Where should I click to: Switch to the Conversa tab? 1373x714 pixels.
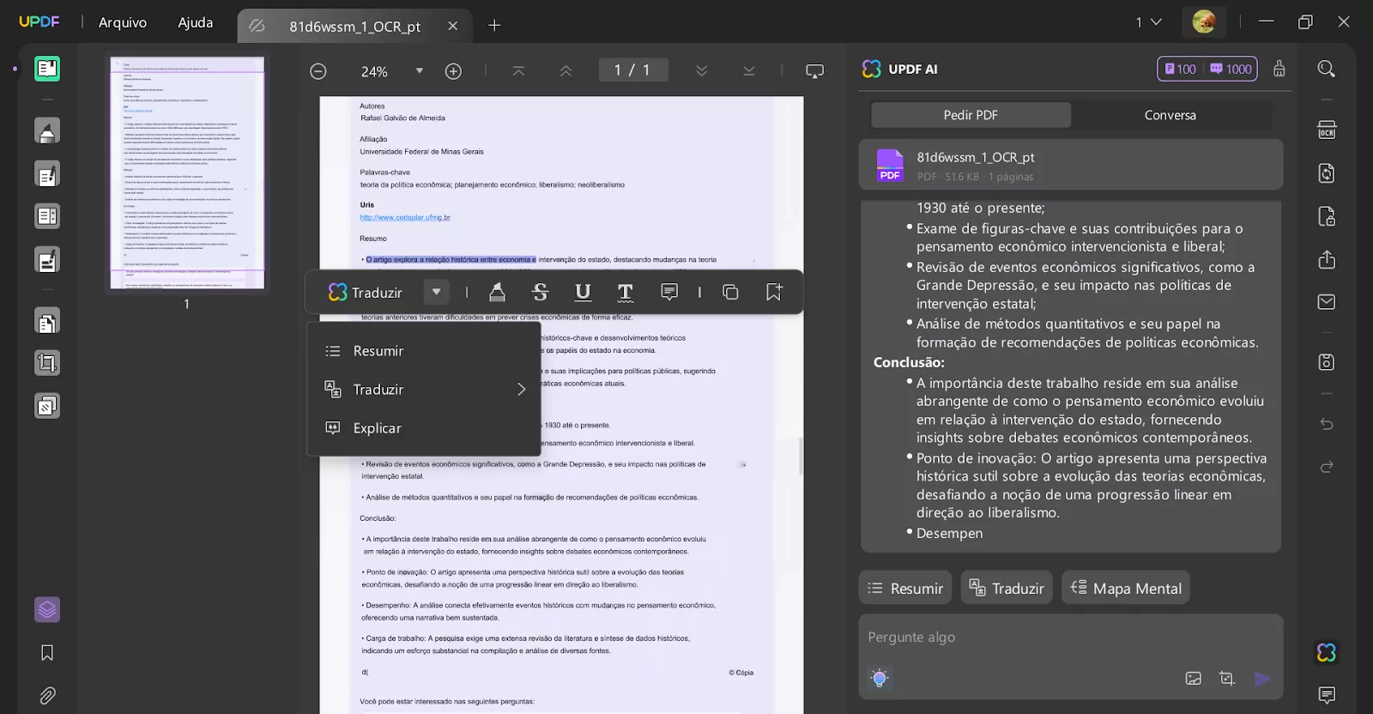click(x=1170, y=115)
